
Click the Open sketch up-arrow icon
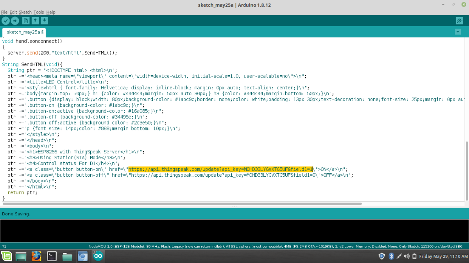pos(35,21)
